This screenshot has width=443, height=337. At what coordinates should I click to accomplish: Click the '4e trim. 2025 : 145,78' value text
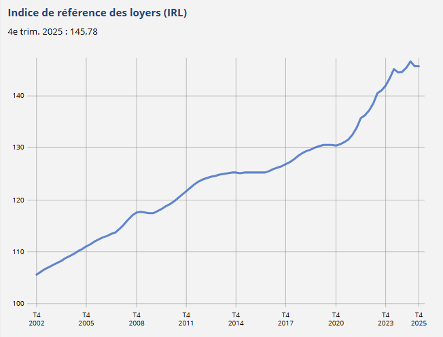[x=53, y=31]
